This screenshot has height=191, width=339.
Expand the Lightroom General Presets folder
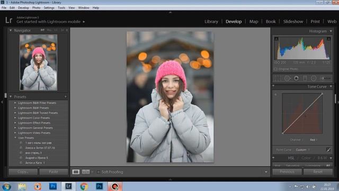coord(15,128)
